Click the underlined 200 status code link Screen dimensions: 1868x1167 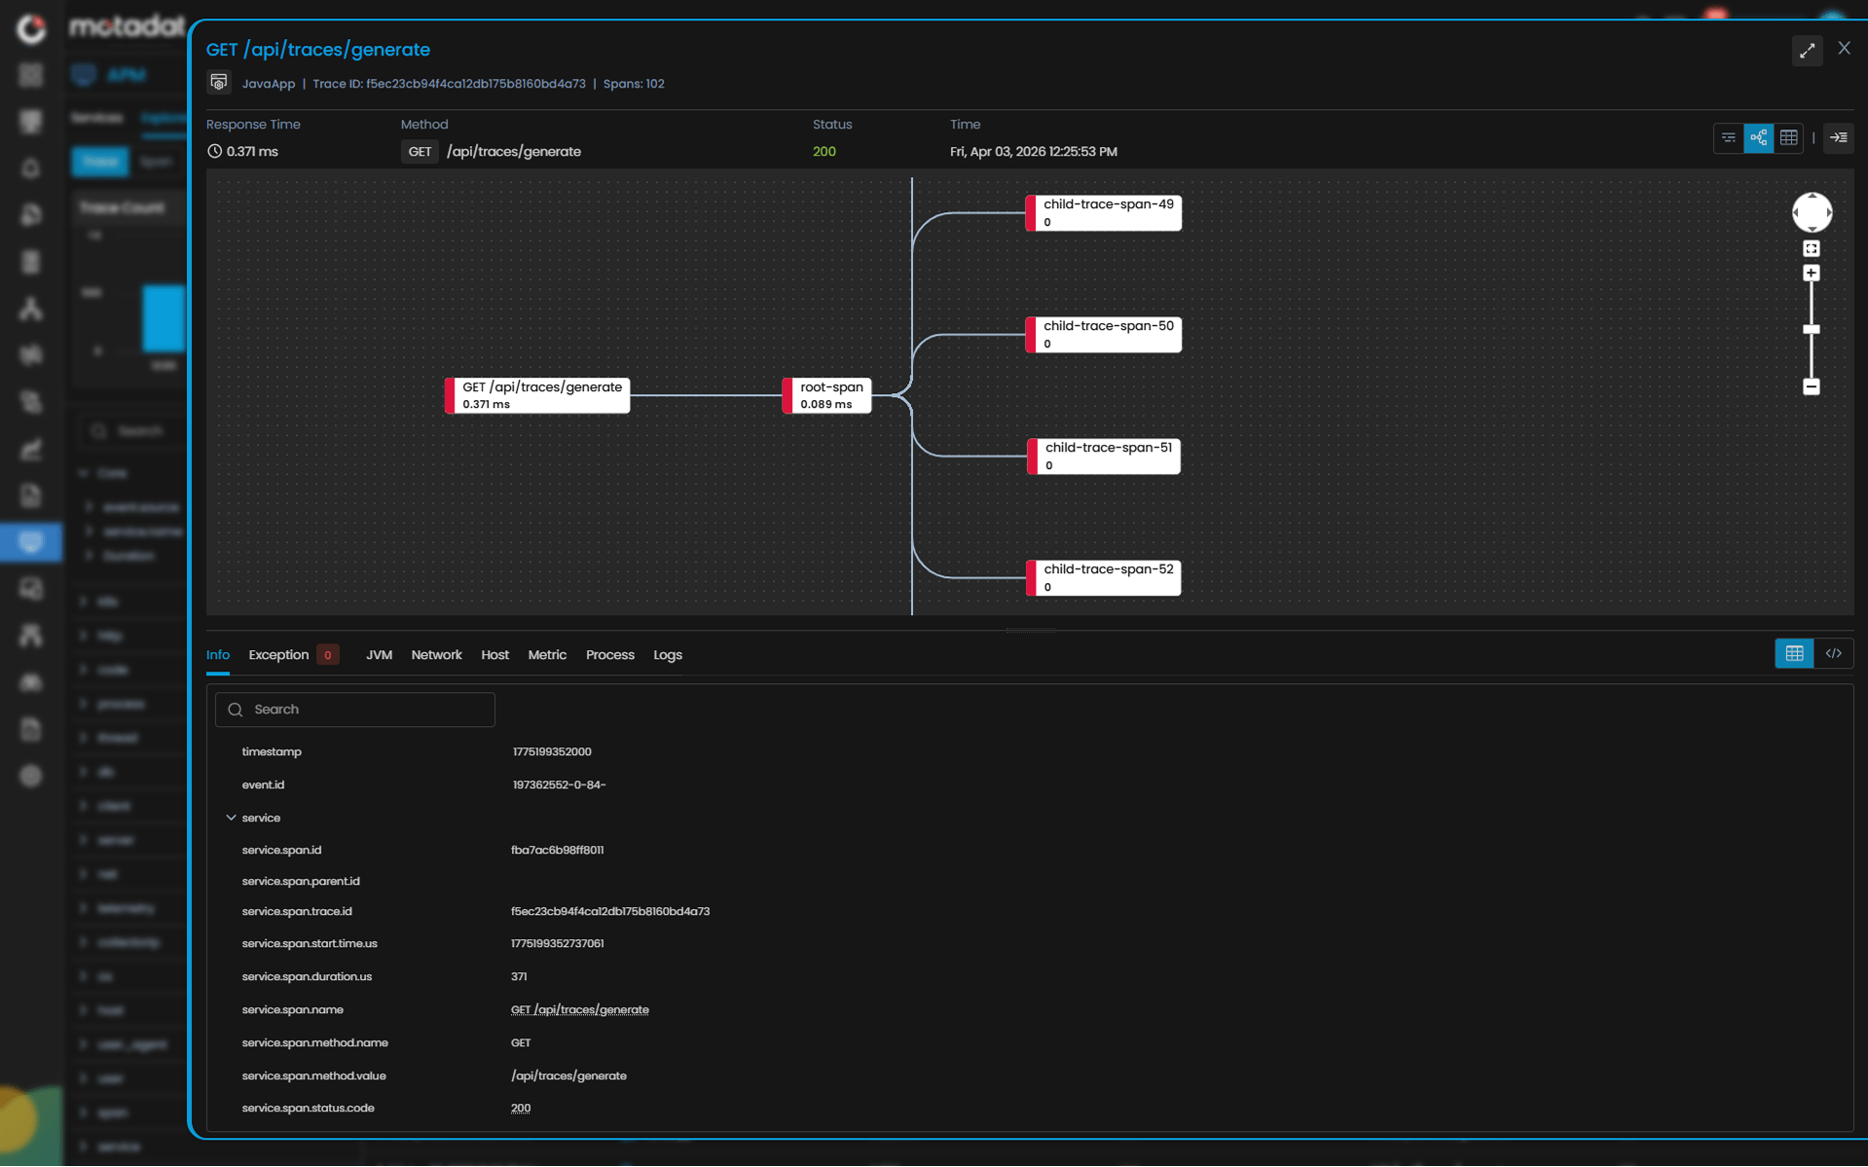[521, 1108]
